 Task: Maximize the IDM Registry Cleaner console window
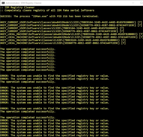point(142,3)
